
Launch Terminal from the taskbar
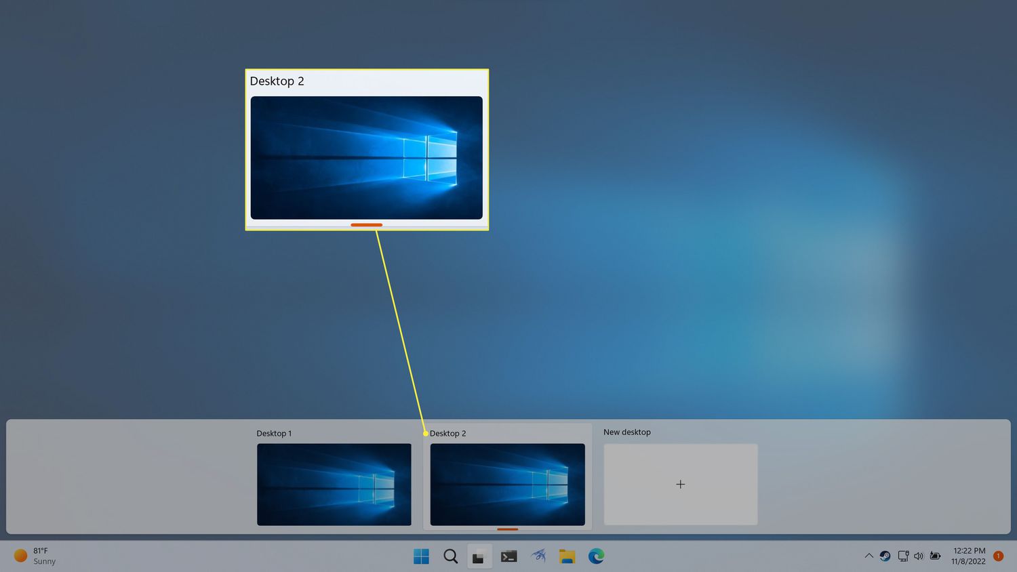click(509, 556)
